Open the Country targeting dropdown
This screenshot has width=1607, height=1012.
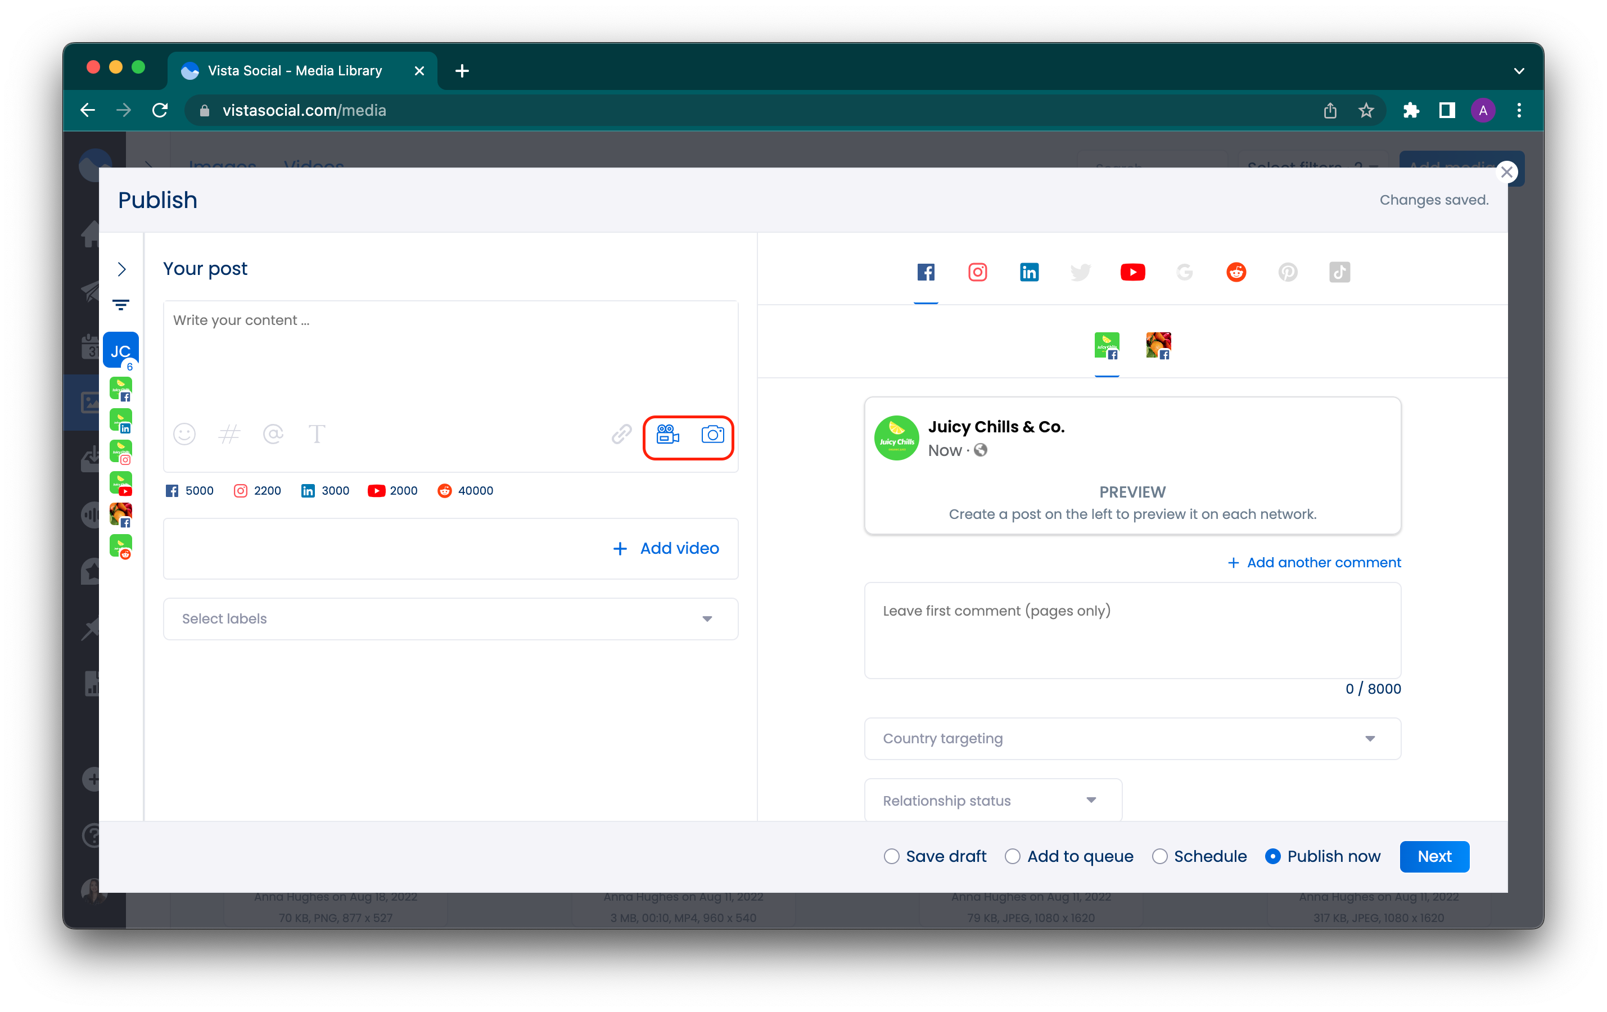coord(1132,738)
